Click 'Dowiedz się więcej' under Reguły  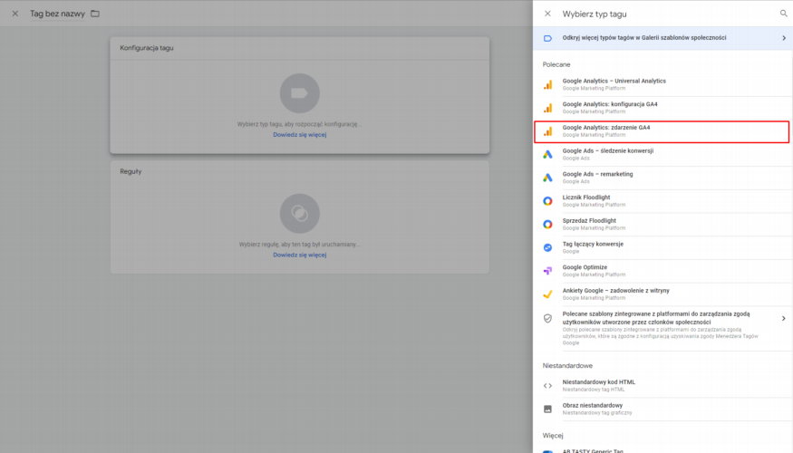(x=299, y=255)
